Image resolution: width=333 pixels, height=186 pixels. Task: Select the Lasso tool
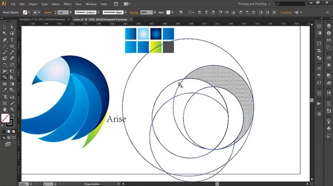click(x=12, y=33)
